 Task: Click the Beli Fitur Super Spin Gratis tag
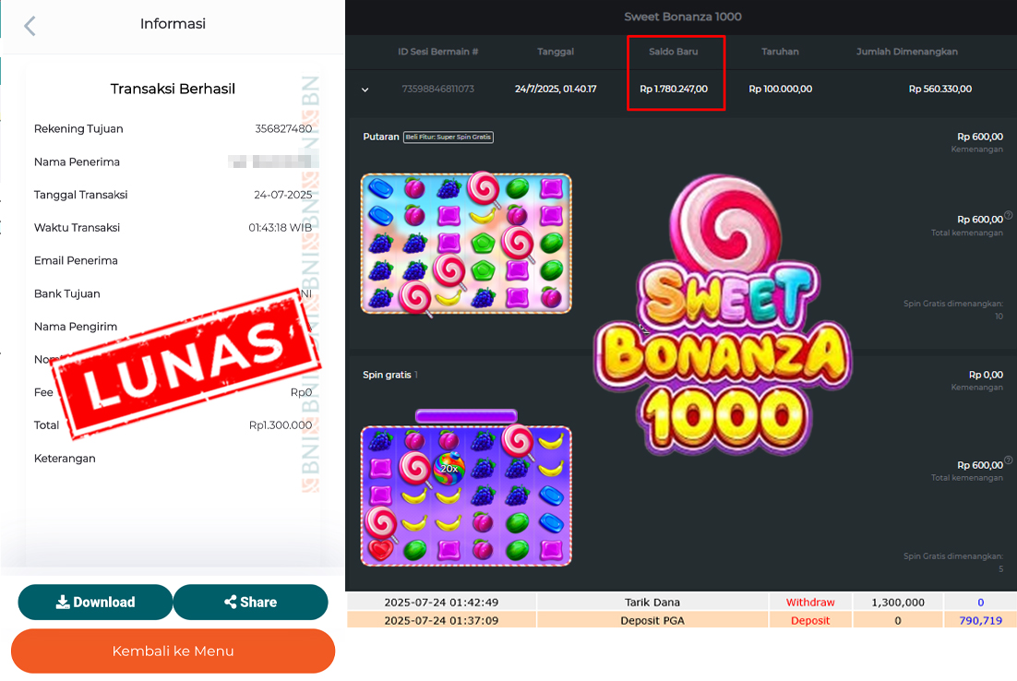click(449, 137)
